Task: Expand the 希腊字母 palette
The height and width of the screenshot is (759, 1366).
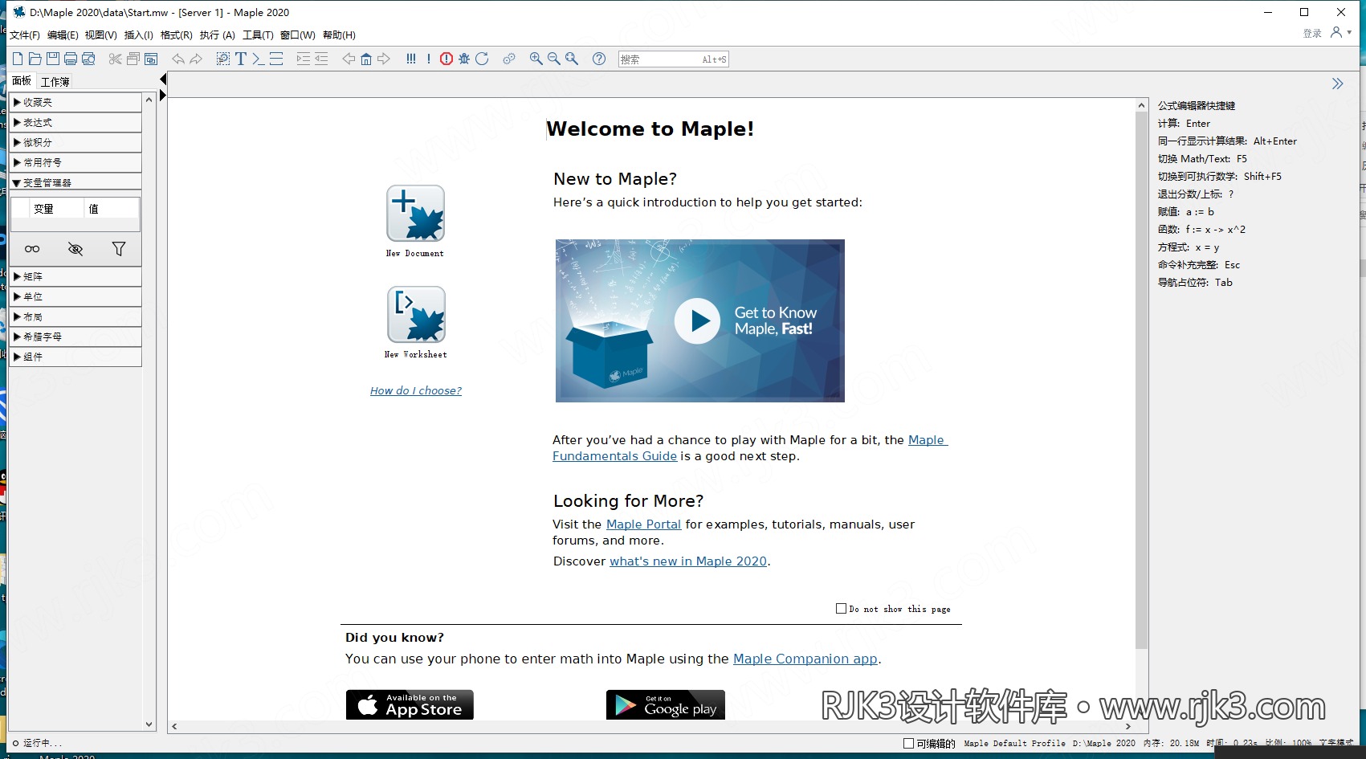Action: click(75, 337)
